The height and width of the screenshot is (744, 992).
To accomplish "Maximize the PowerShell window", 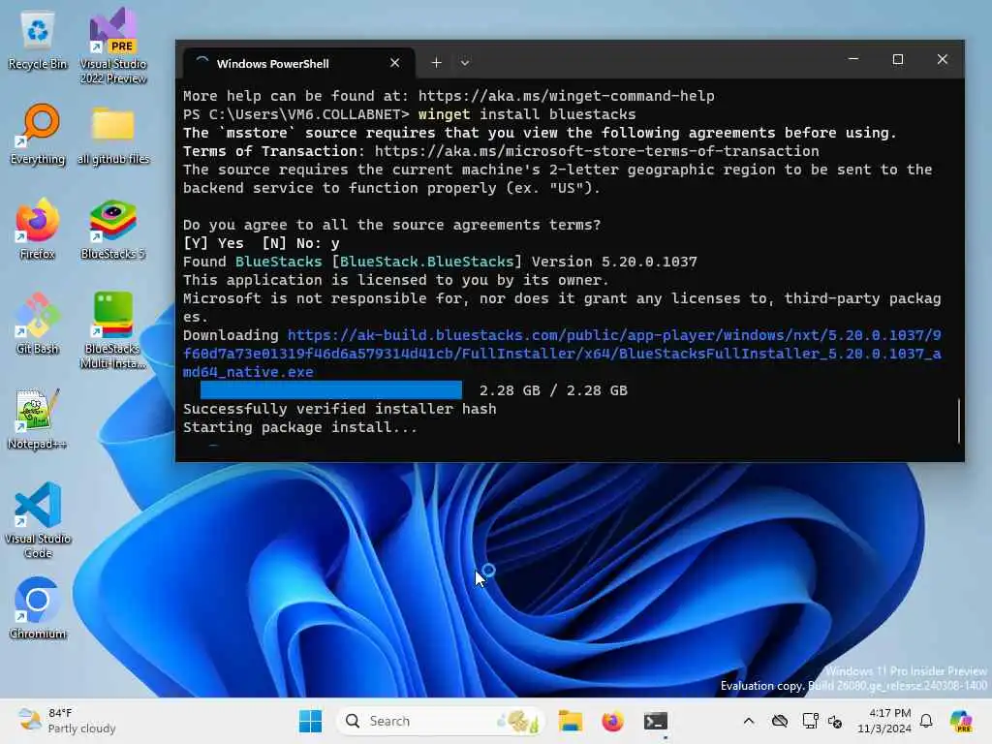I will tap(898, 59).
